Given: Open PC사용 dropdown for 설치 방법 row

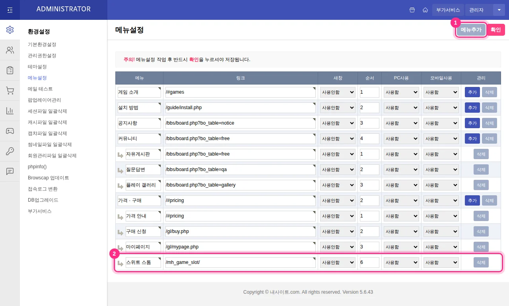Looking at the screenshot, I should pyautogui.click(x=401, y=108).
